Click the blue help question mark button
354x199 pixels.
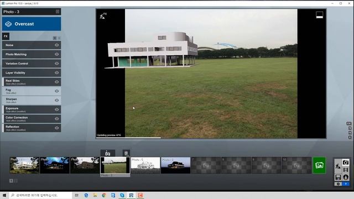pyautogui.click(x=345, y=184)
